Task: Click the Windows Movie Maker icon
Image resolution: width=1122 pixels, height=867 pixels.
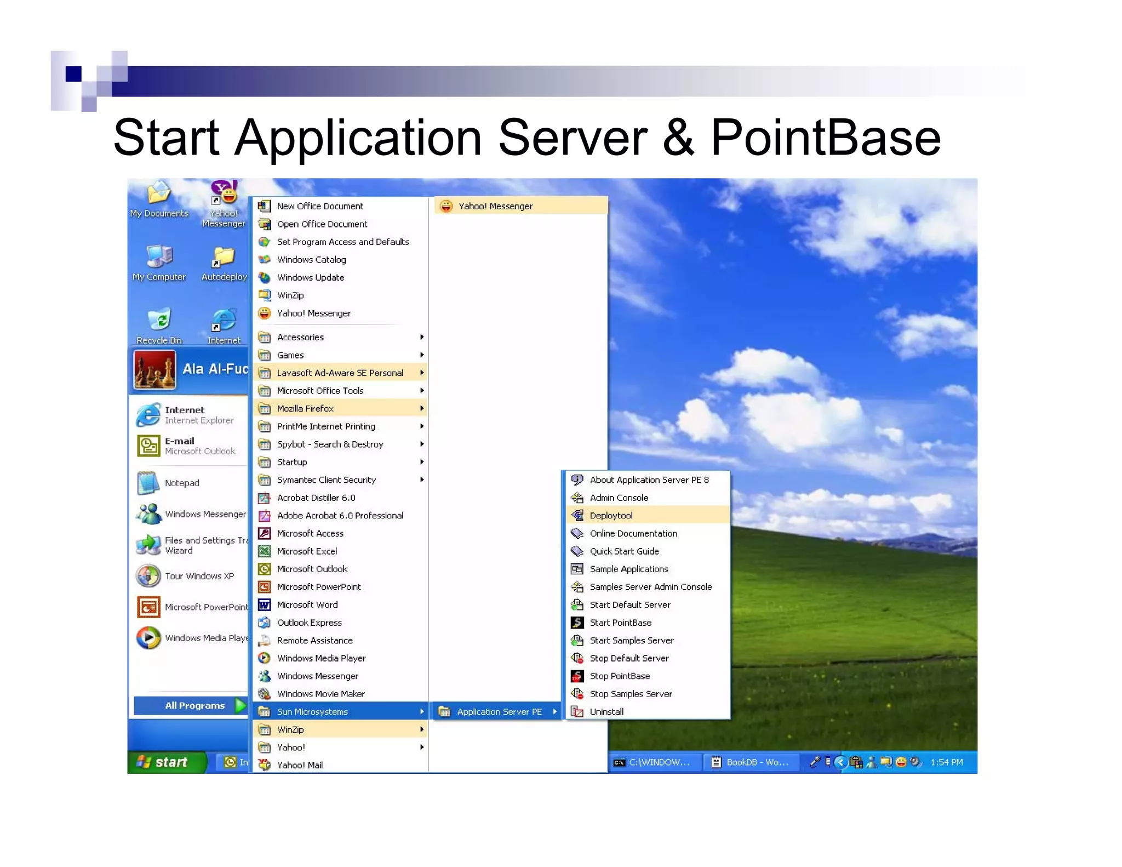Action: point(265,694)
